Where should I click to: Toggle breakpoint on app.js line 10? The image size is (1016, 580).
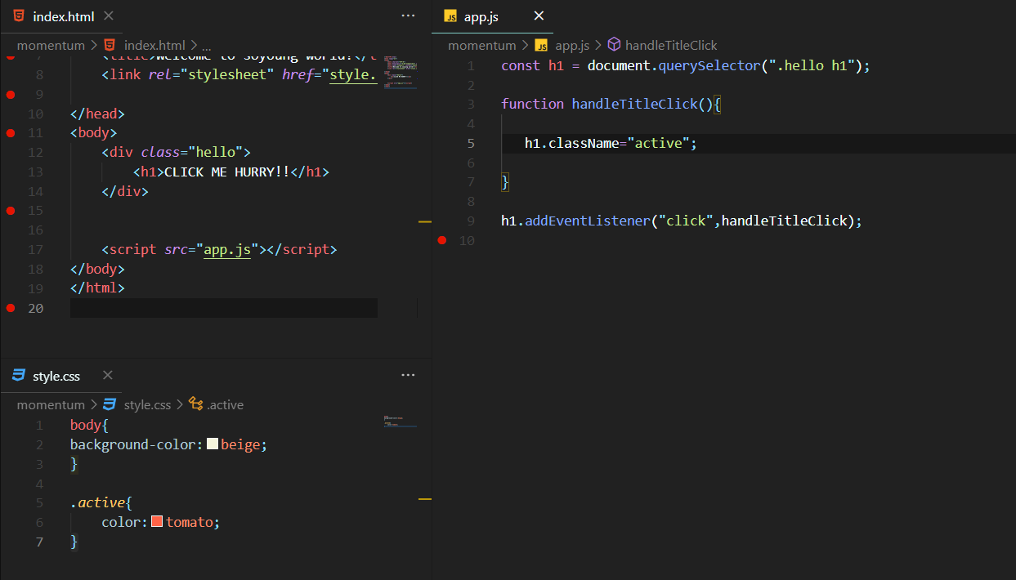tap(442, 240)
